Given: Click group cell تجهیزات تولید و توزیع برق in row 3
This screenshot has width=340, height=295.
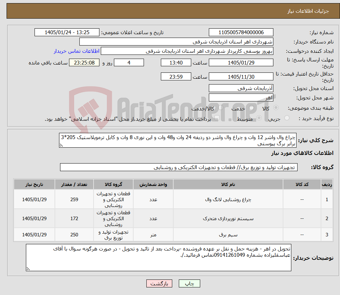Looking at the screenshot, I should point(114,235).
